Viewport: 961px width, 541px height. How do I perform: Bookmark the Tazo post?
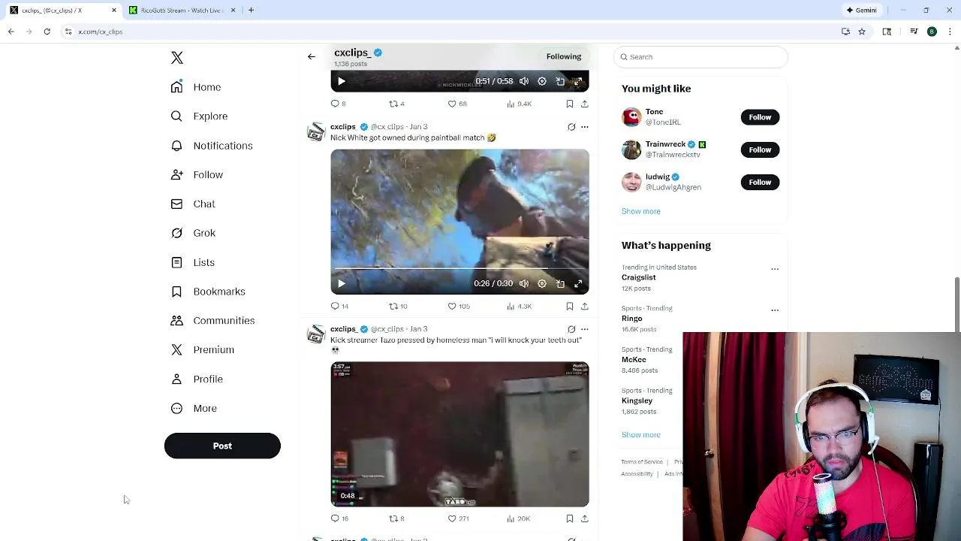(x=570, y=518)
